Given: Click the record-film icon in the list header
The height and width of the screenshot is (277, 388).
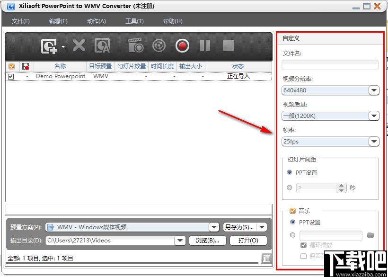Looking at the screenshot, I should coord(26,66).
